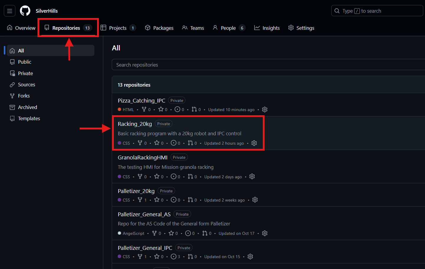This screenshot has height=269, width=425.
Task: Show Sources repositories only
Action: pos(50,85)
